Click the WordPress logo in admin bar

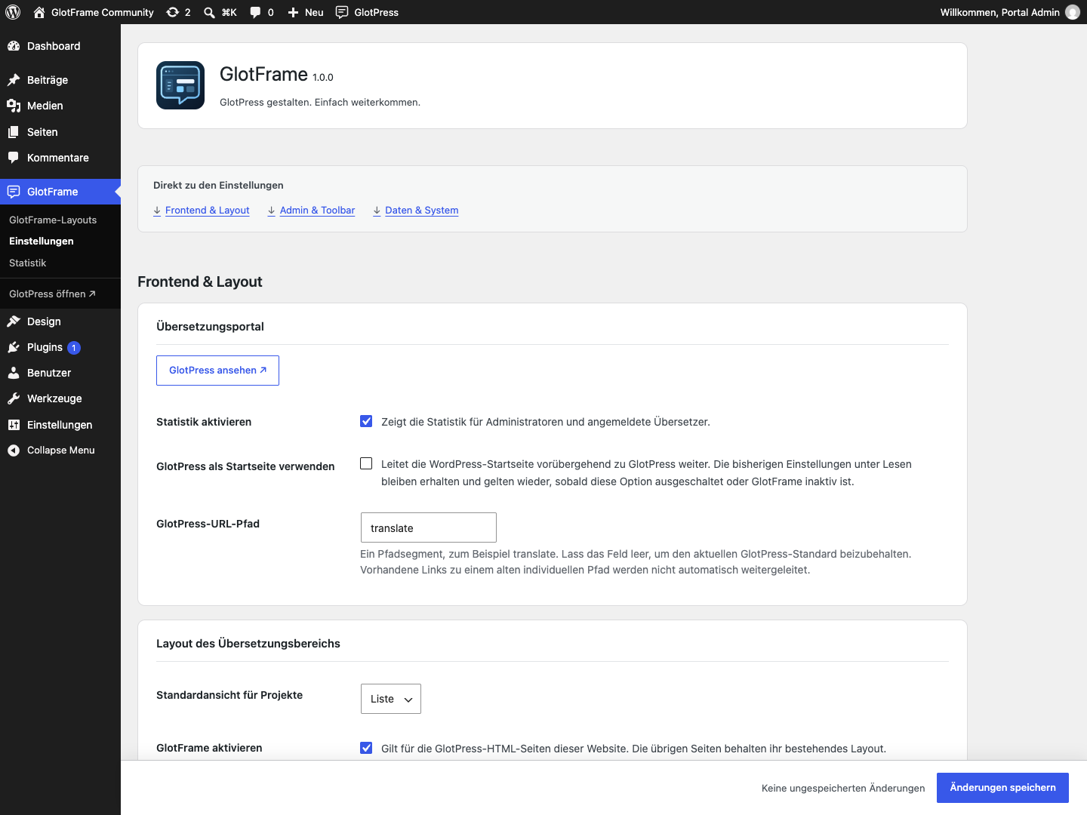coord(13,12)
